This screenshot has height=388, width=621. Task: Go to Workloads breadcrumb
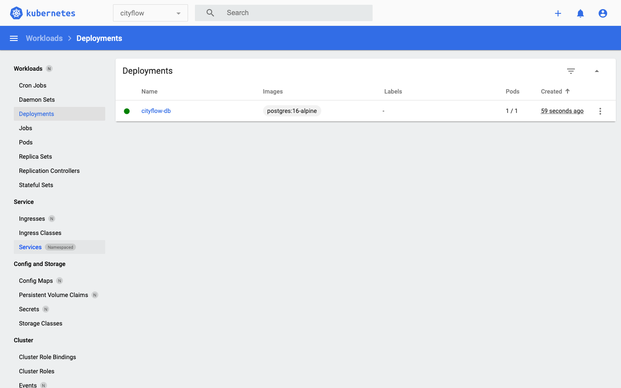[44, 38]
